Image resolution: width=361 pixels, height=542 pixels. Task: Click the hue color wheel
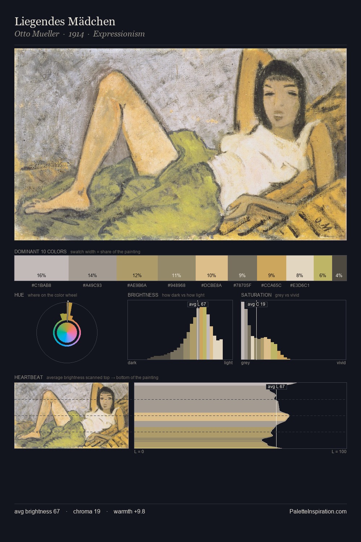coord(67,332)
